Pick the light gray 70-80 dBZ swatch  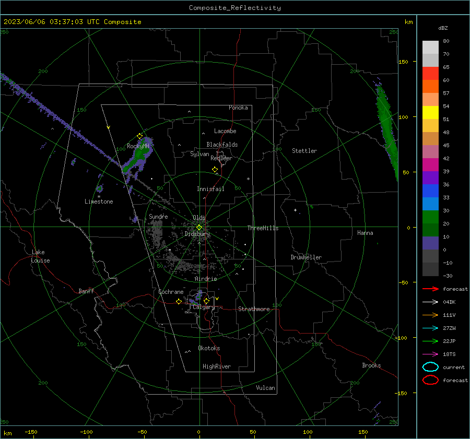pos(430,48)
